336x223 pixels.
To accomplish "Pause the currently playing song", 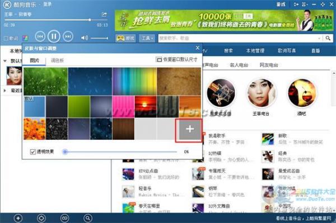I will pos(54,36).
